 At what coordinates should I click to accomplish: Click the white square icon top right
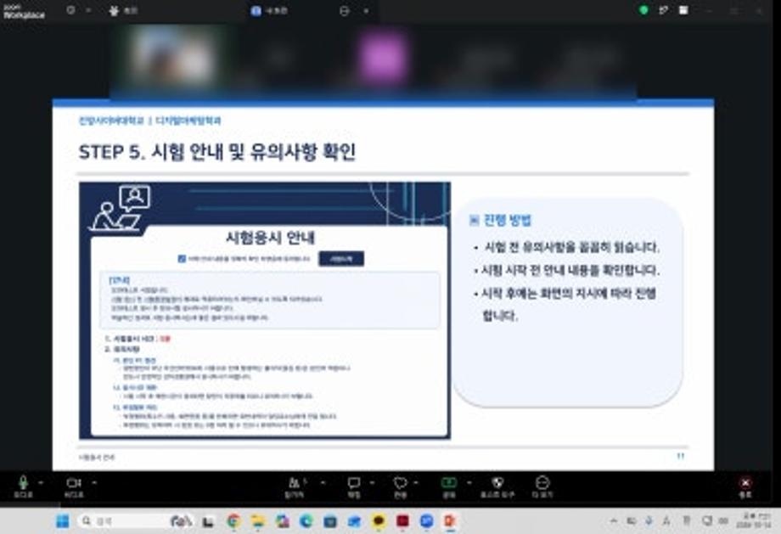click(684, 9)
